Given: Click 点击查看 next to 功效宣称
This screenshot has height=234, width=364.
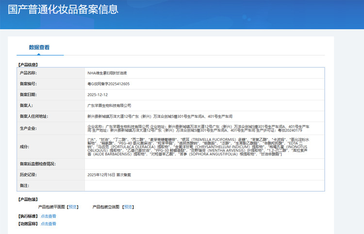Looking at the screenshot, I should pyautogui.click(x=48, y=223).
